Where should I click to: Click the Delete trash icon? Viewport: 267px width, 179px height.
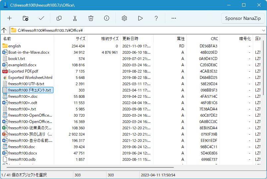click(91, 18)
